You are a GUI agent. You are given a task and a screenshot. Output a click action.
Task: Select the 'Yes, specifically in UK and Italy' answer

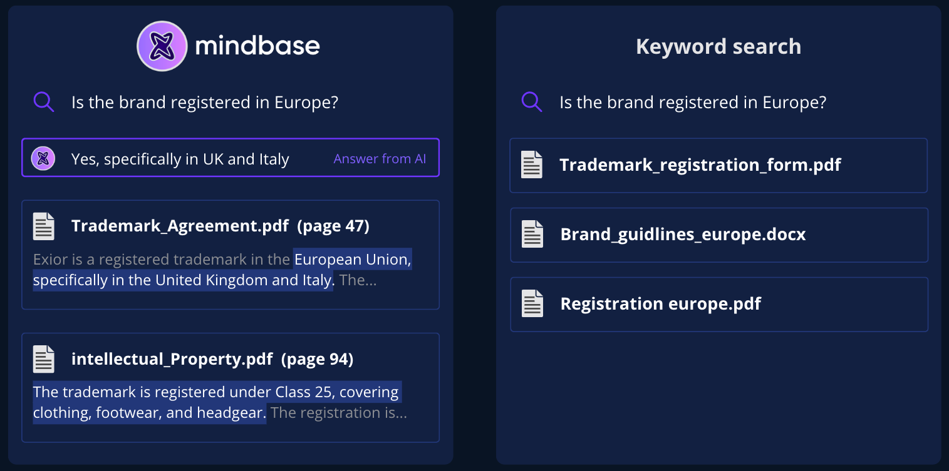[x=180, y=159]
